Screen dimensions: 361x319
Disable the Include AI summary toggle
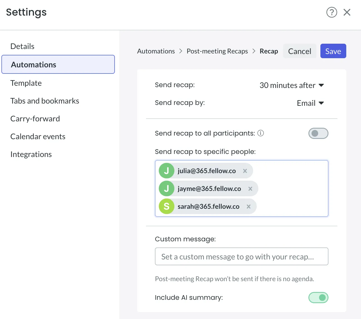tap(318, 298)
